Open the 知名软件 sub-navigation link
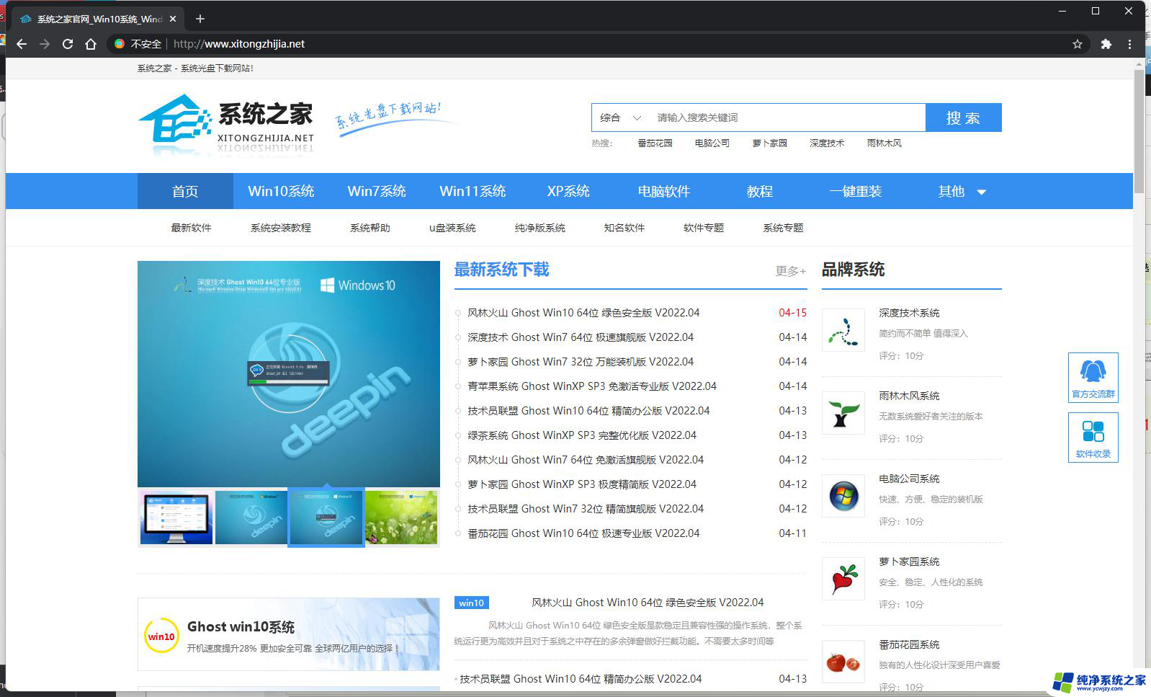Viewport: 1151px width, 697px height. 624,228
